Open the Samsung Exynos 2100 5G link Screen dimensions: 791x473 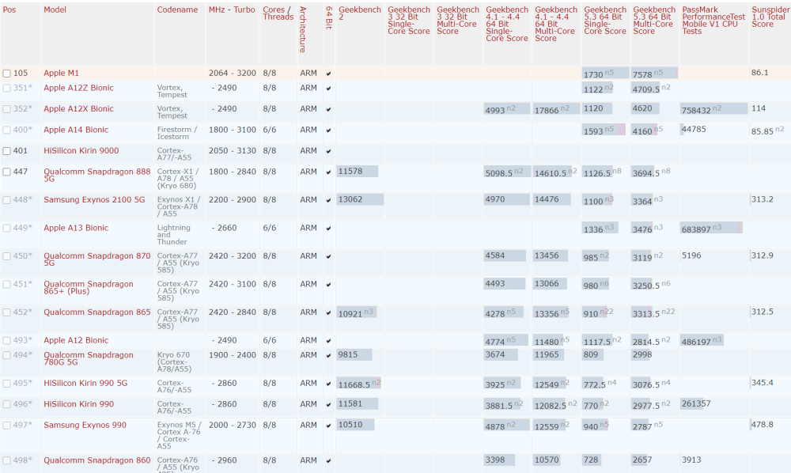[94, 199]
